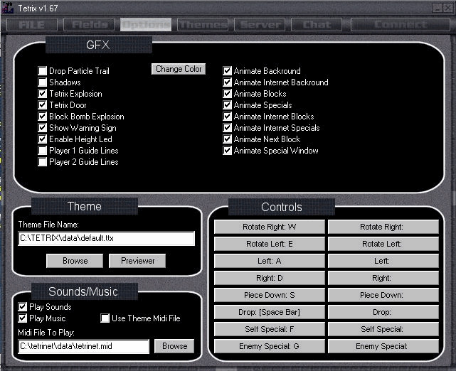Change the Right: D key binding
Image resolution: width=456 pixels, height=371 pixels.
[x=270, y=278]
